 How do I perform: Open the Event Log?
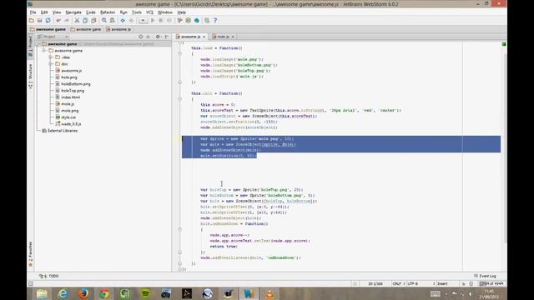tap(485, 276)
